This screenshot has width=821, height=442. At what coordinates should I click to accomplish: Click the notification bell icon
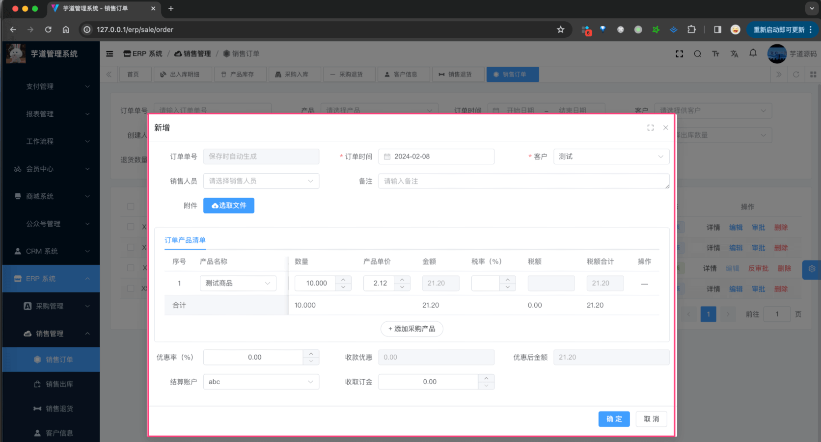753,53
